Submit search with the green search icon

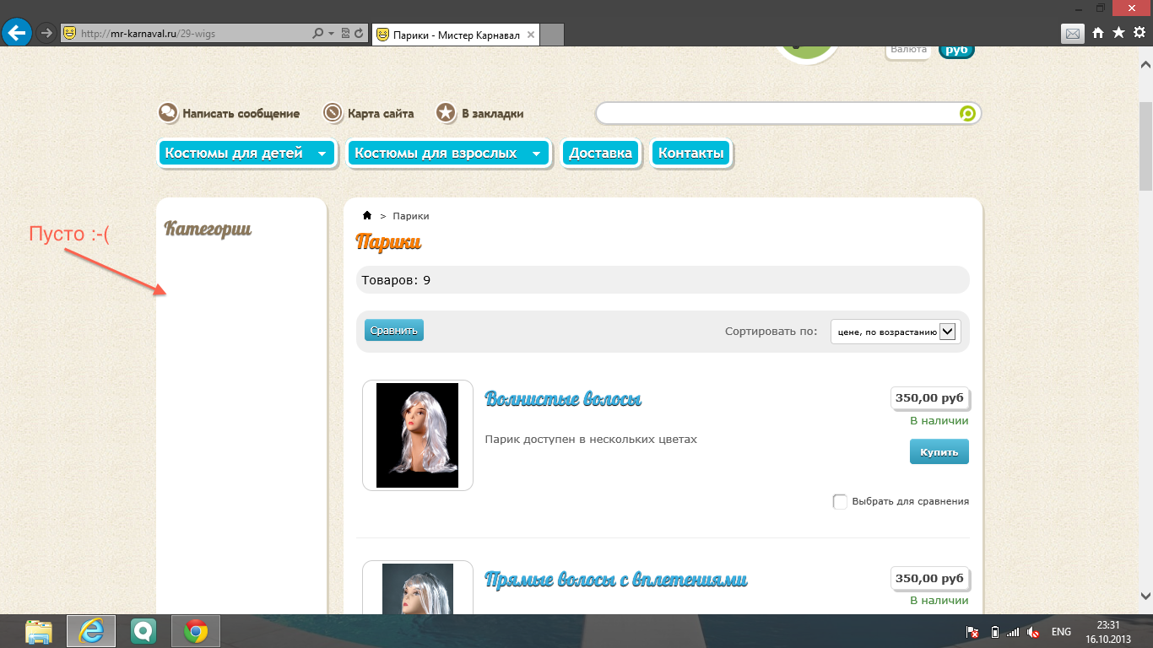967,113
